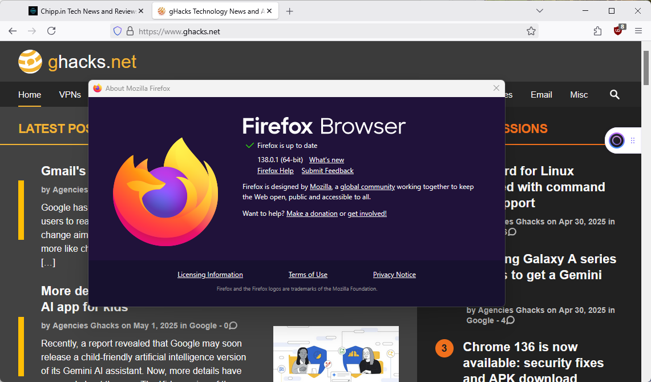Open the Email navigation item
Screen dimensions: 651x382
[541, 95]
